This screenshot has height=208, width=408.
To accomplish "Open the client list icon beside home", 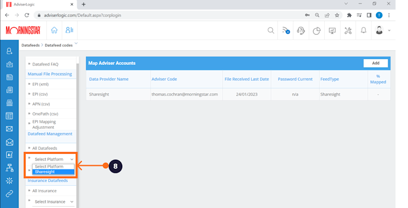I will tap(69, 30).
